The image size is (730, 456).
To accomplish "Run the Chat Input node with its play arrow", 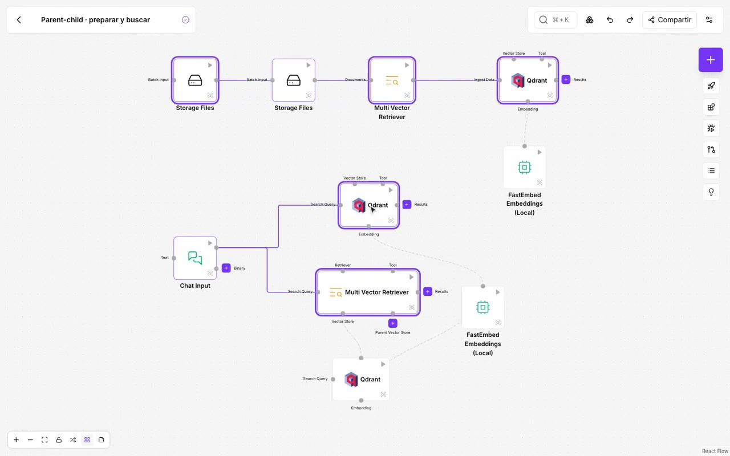I will (210, 243).
